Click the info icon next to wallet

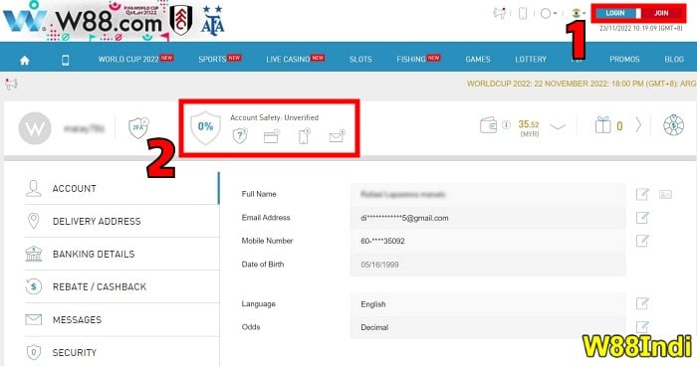[x=506, y=125]
